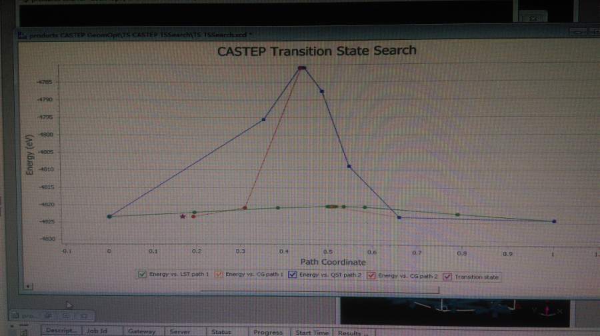600x336 pixels.
Task: Click the CASTEP Transition State Search chart title
Action: click(x=317, y=51)
